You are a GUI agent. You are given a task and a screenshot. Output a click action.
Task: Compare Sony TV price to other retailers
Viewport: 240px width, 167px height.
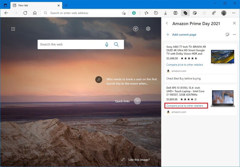pyautogui.click(x=184, y=65)
